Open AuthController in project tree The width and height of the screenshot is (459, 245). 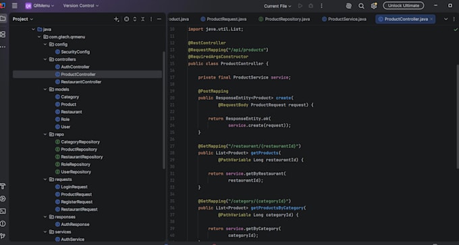click(x=75, y=67)
